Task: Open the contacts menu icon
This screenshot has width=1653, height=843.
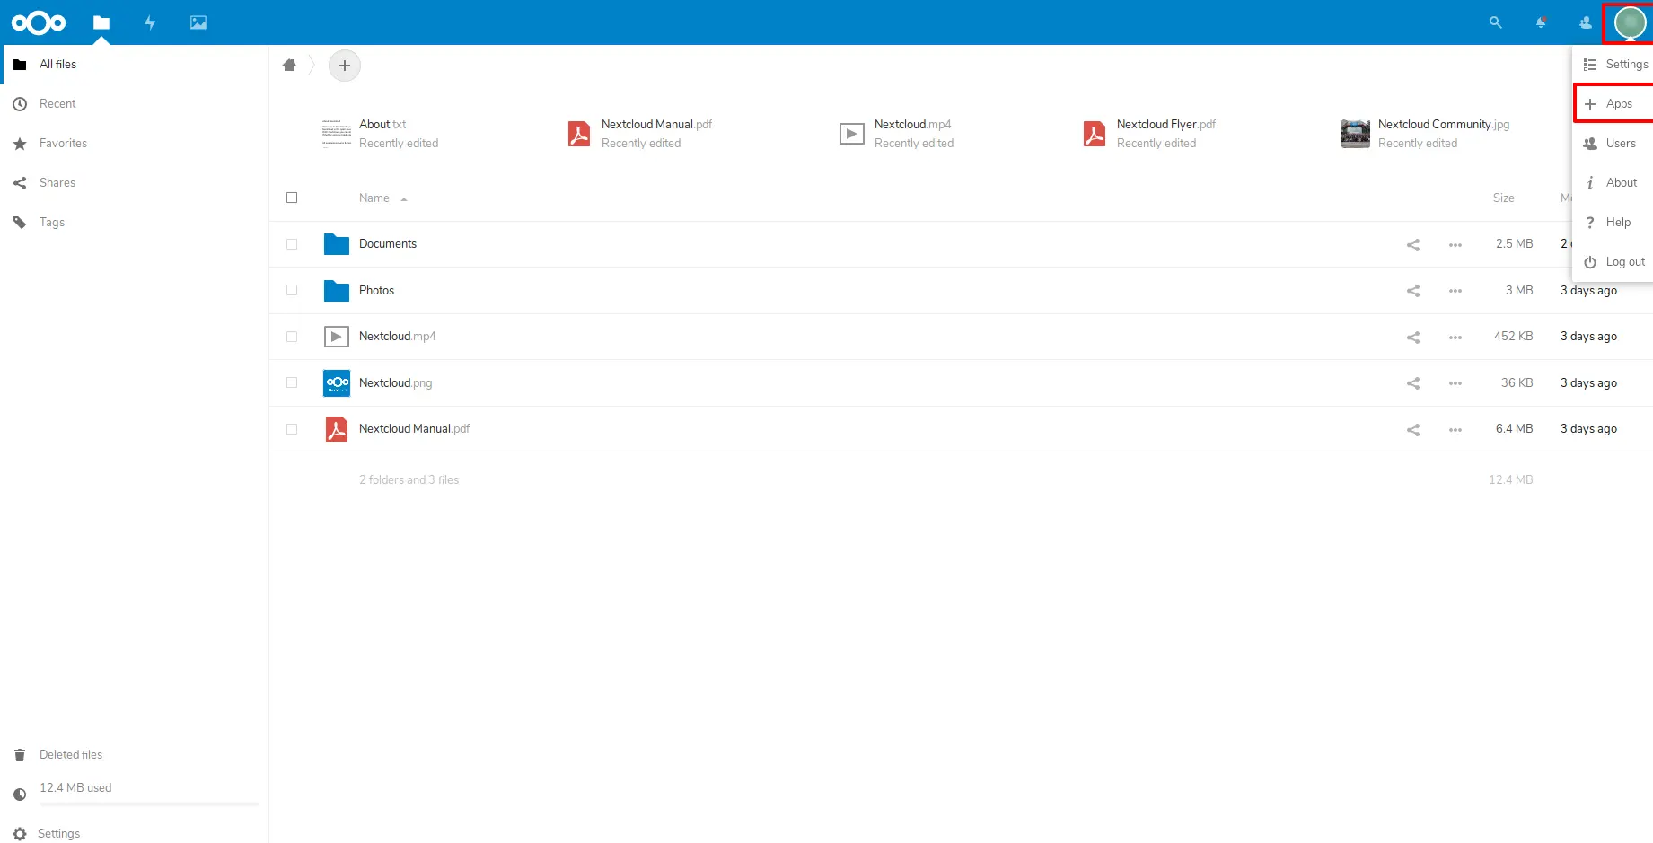Action: click(x=1586, y=22)
